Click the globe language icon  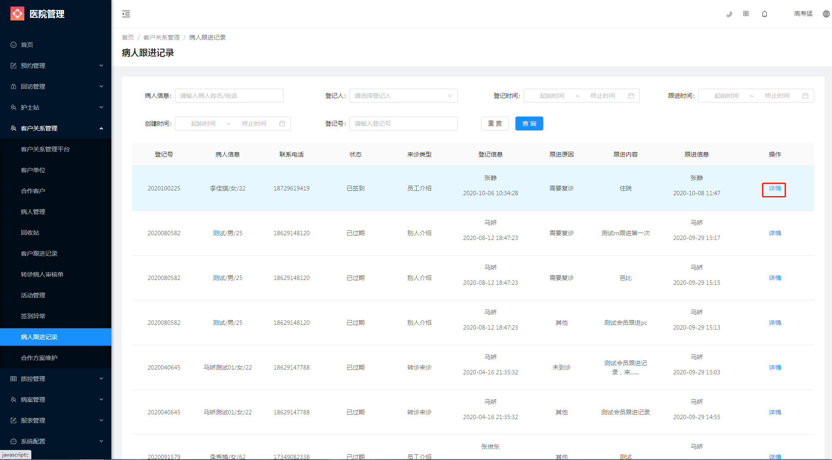click(826, 14)
